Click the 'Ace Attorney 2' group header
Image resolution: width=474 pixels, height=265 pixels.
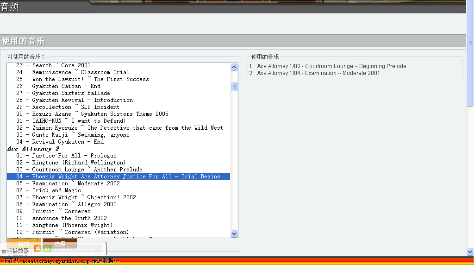click(118, 149)
